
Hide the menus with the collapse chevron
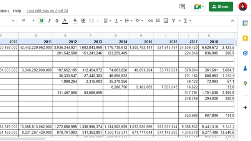coord(233,21)
